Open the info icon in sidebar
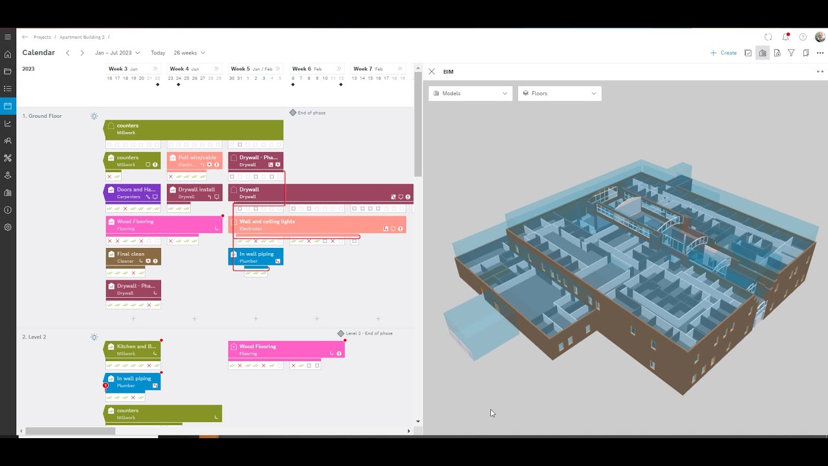Viewport: 828px width, 466px height. [x=8, y=210]
